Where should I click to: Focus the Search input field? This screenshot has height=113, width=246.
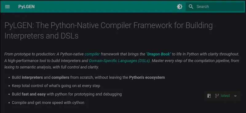(215, 6)
